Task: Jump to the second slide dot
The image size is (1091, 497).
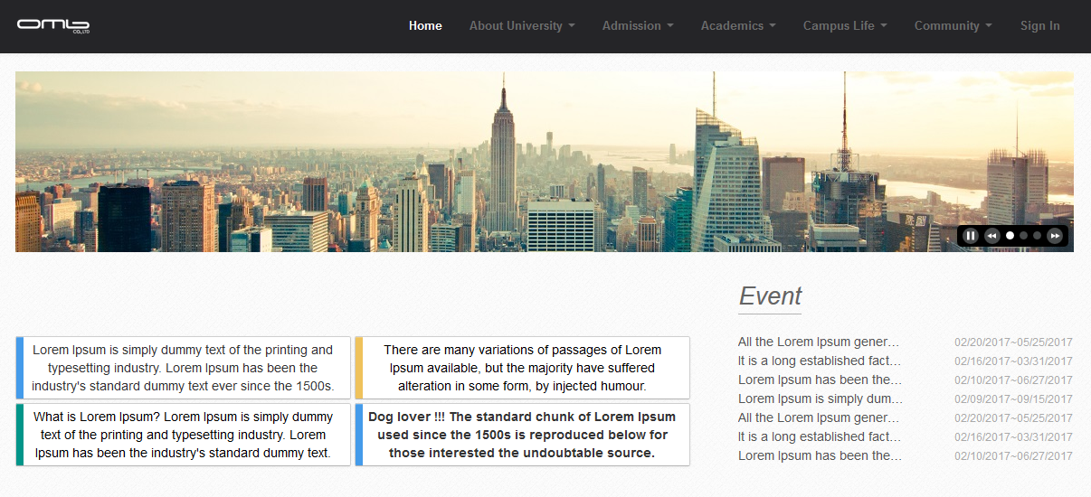Action: 1024,236
